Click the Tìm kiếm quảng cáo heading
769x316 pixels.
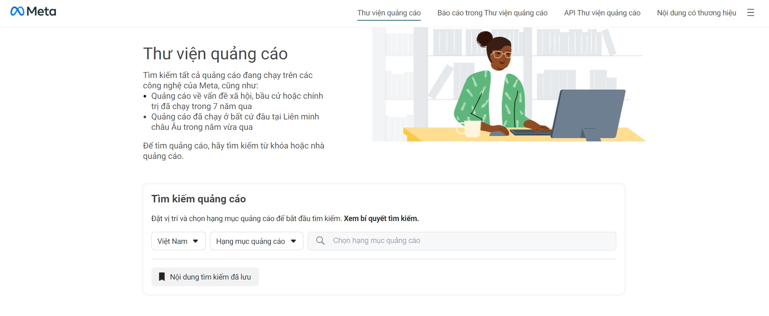pyautogui.click(x=198, y=199)
